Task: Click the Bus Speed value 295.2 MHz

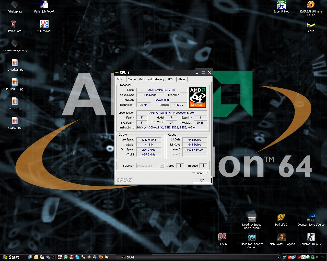Action: pos(149,150)
